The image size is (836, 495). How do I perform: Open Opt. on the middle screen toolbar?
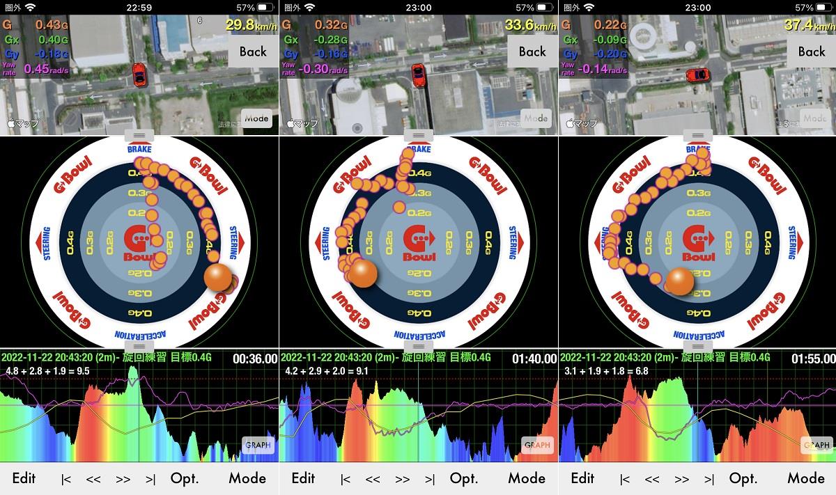click(464, 479)
